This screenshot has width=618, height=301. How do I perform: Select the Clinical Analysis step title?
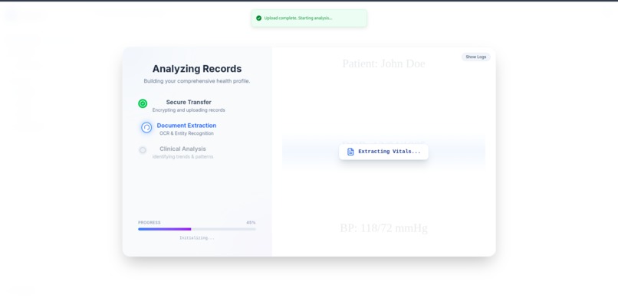pyautogui.click(x=182, y=149)
